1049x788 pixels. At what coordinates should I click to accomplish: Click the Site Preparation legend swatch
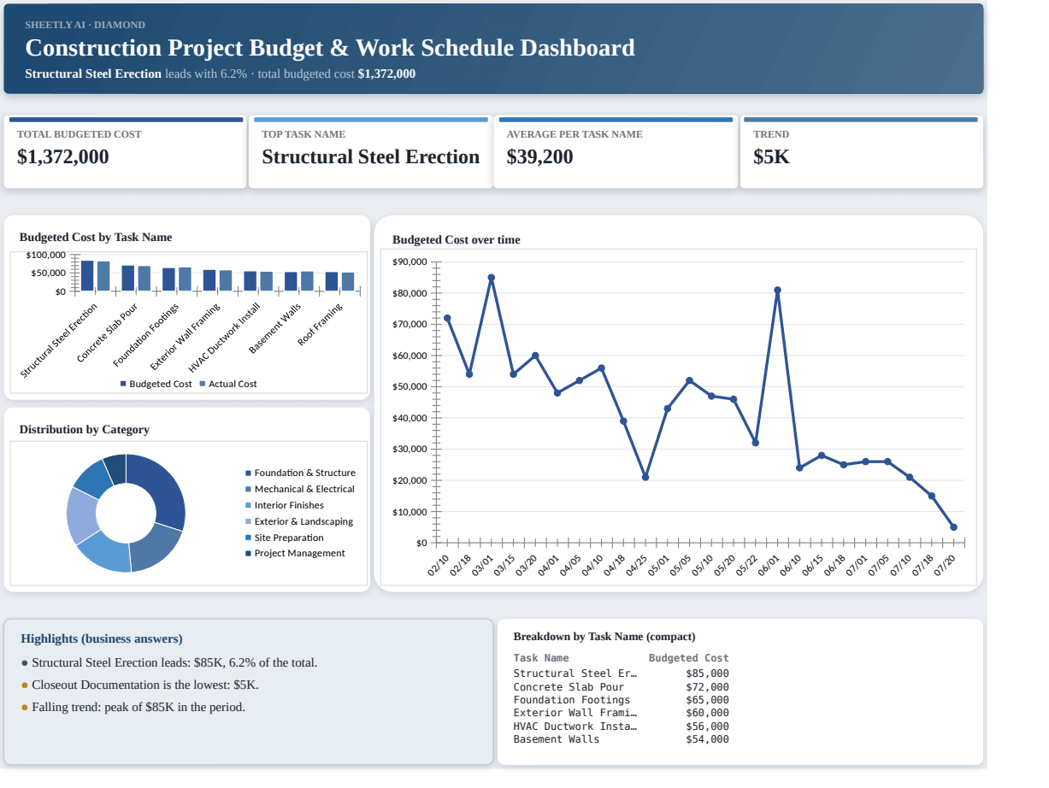(249, 538)
